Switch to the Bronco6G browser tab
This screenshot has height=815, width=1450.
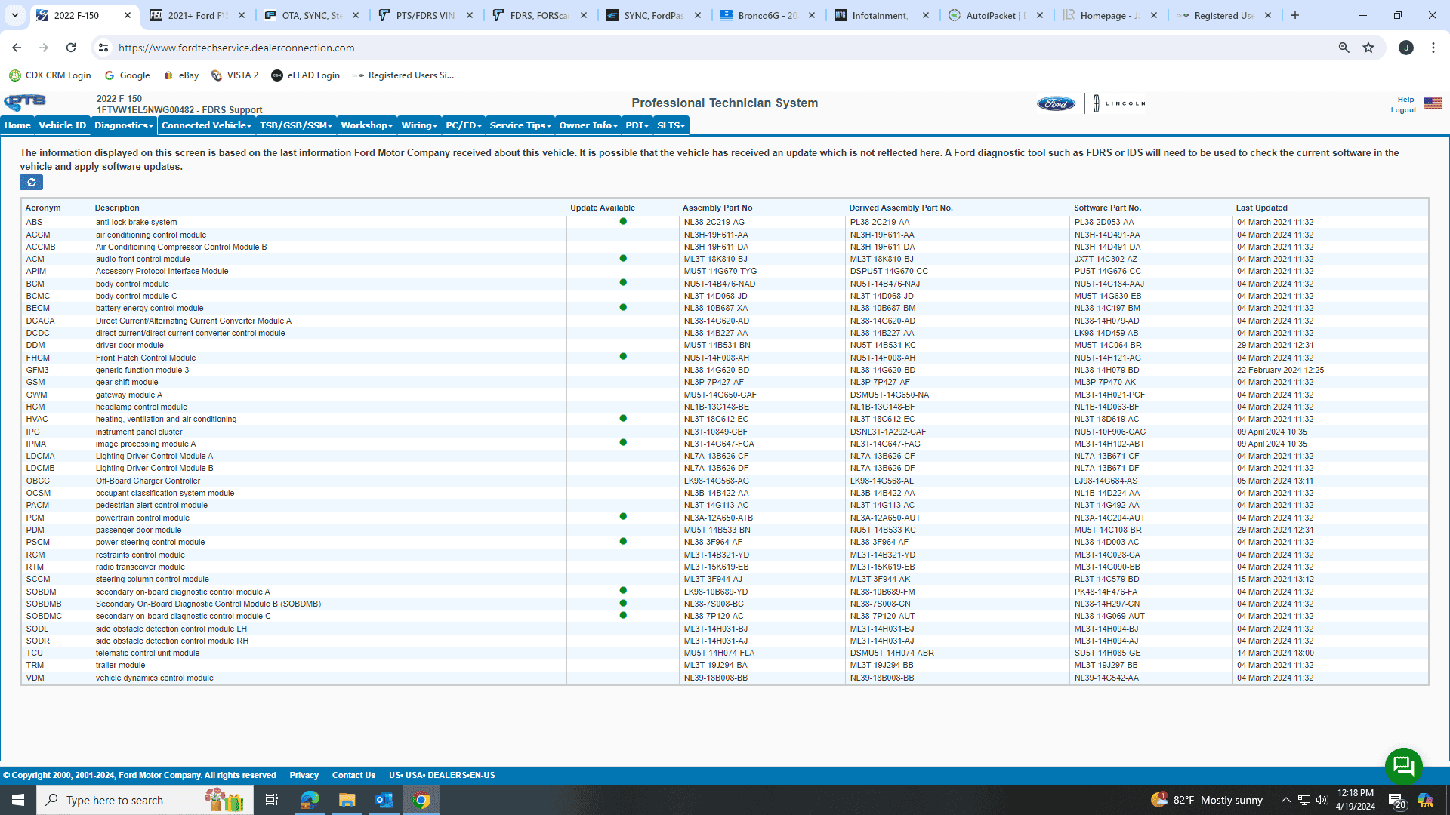click(x=767, y=15)
